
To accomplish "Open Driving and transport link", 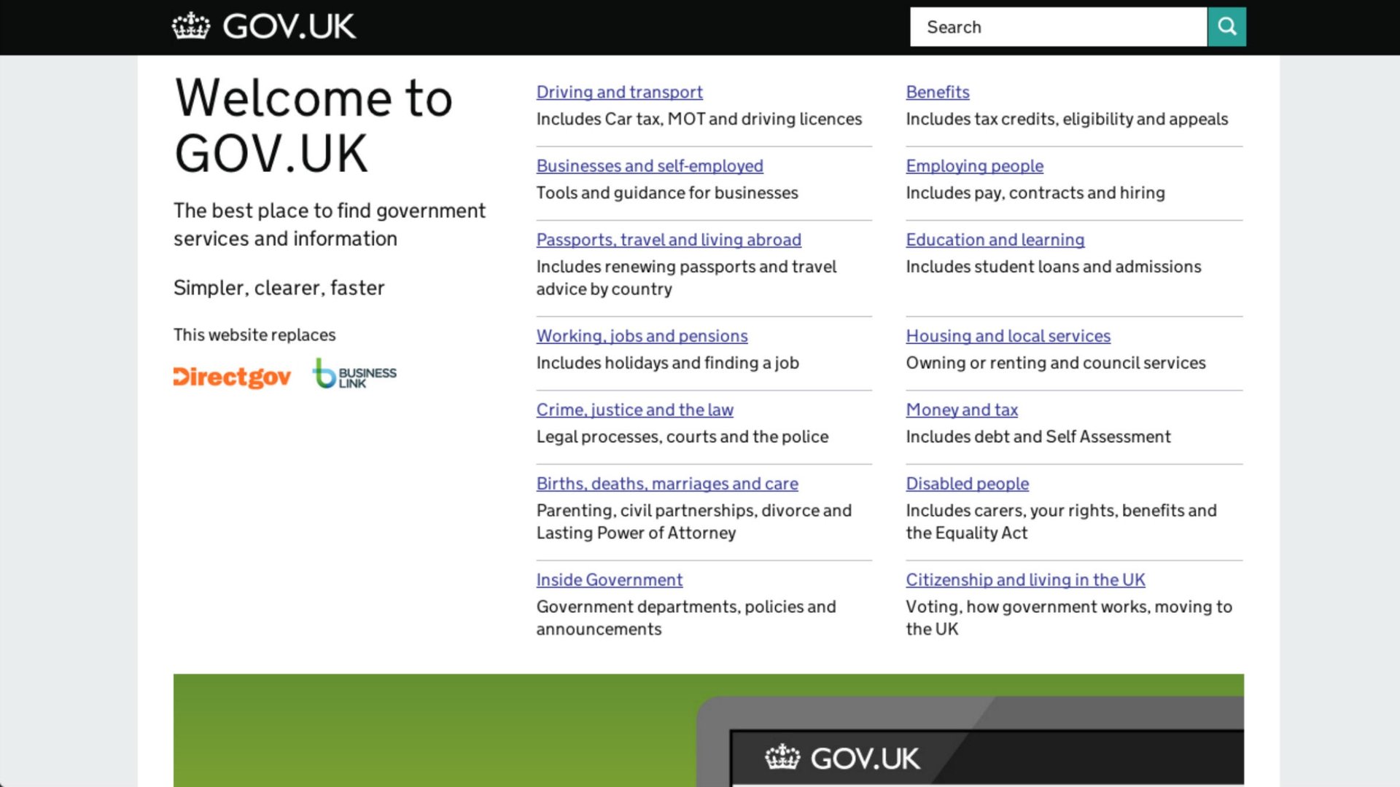I will 619,92.
